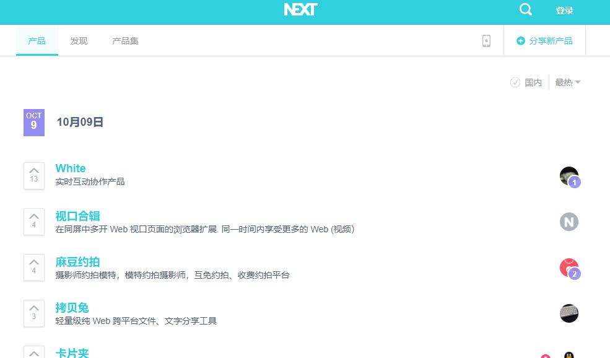Open the search magnifier icon
610x358 pixels.
pos(525,10)
